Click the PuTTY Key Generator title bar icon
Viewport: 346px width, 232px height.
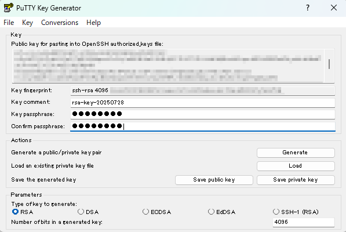(8, 8)
